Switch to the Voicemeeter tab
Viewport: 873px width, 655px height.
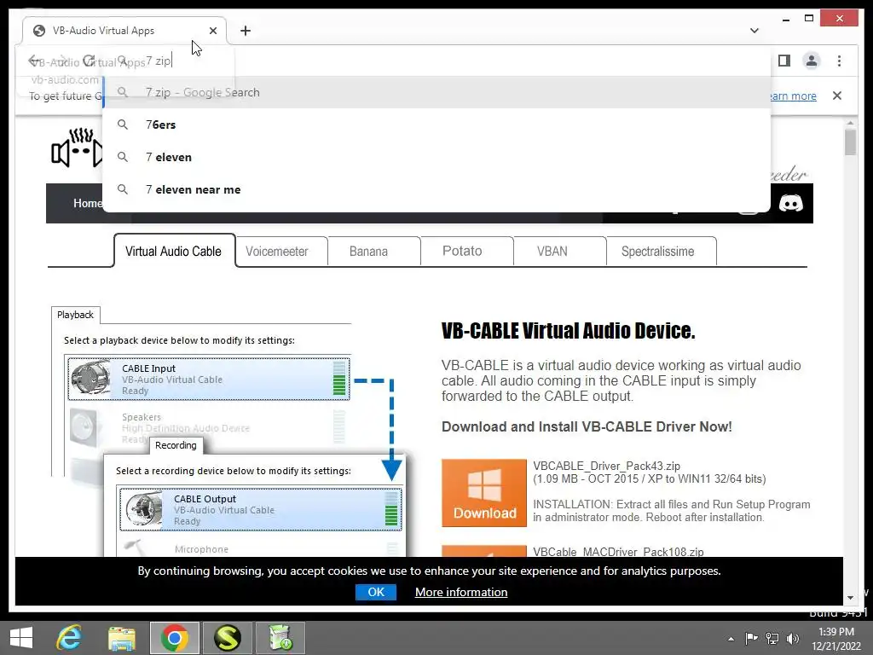277,252
